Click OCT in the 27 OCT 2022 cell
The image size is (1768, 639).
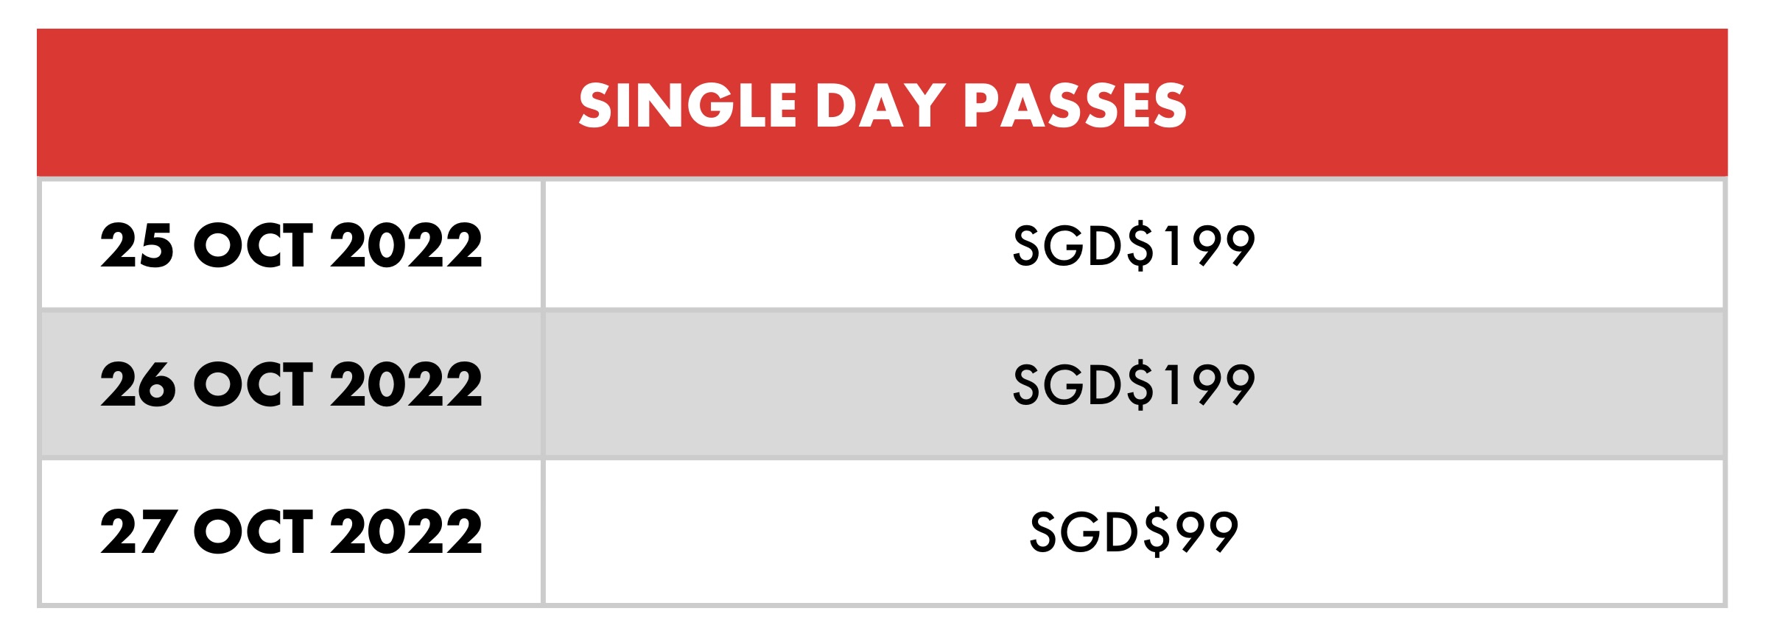click(253, 532)
